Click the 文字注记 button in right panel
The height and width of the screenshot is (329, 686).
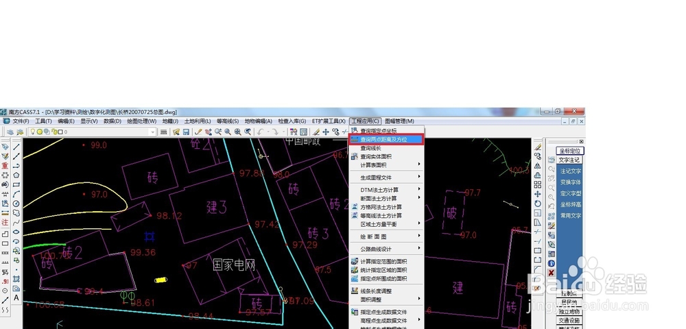pos(569,160)
